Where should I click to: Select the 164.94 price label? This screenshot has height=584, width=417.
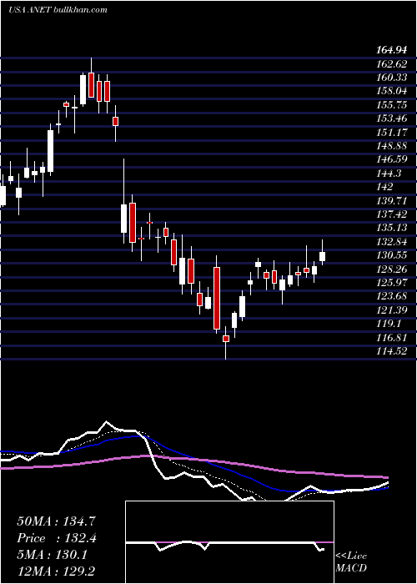point(391,51)
